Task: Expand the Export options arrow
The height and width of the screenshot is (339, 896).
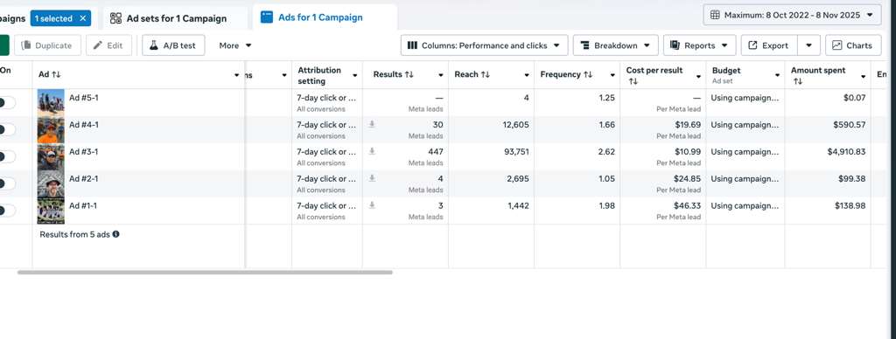Action: pos(808,45)
